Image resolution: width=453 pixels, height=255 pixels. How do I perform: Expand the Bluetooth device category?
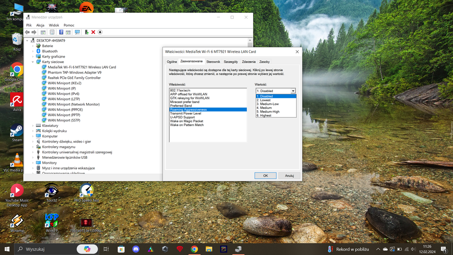coord(33,51)
